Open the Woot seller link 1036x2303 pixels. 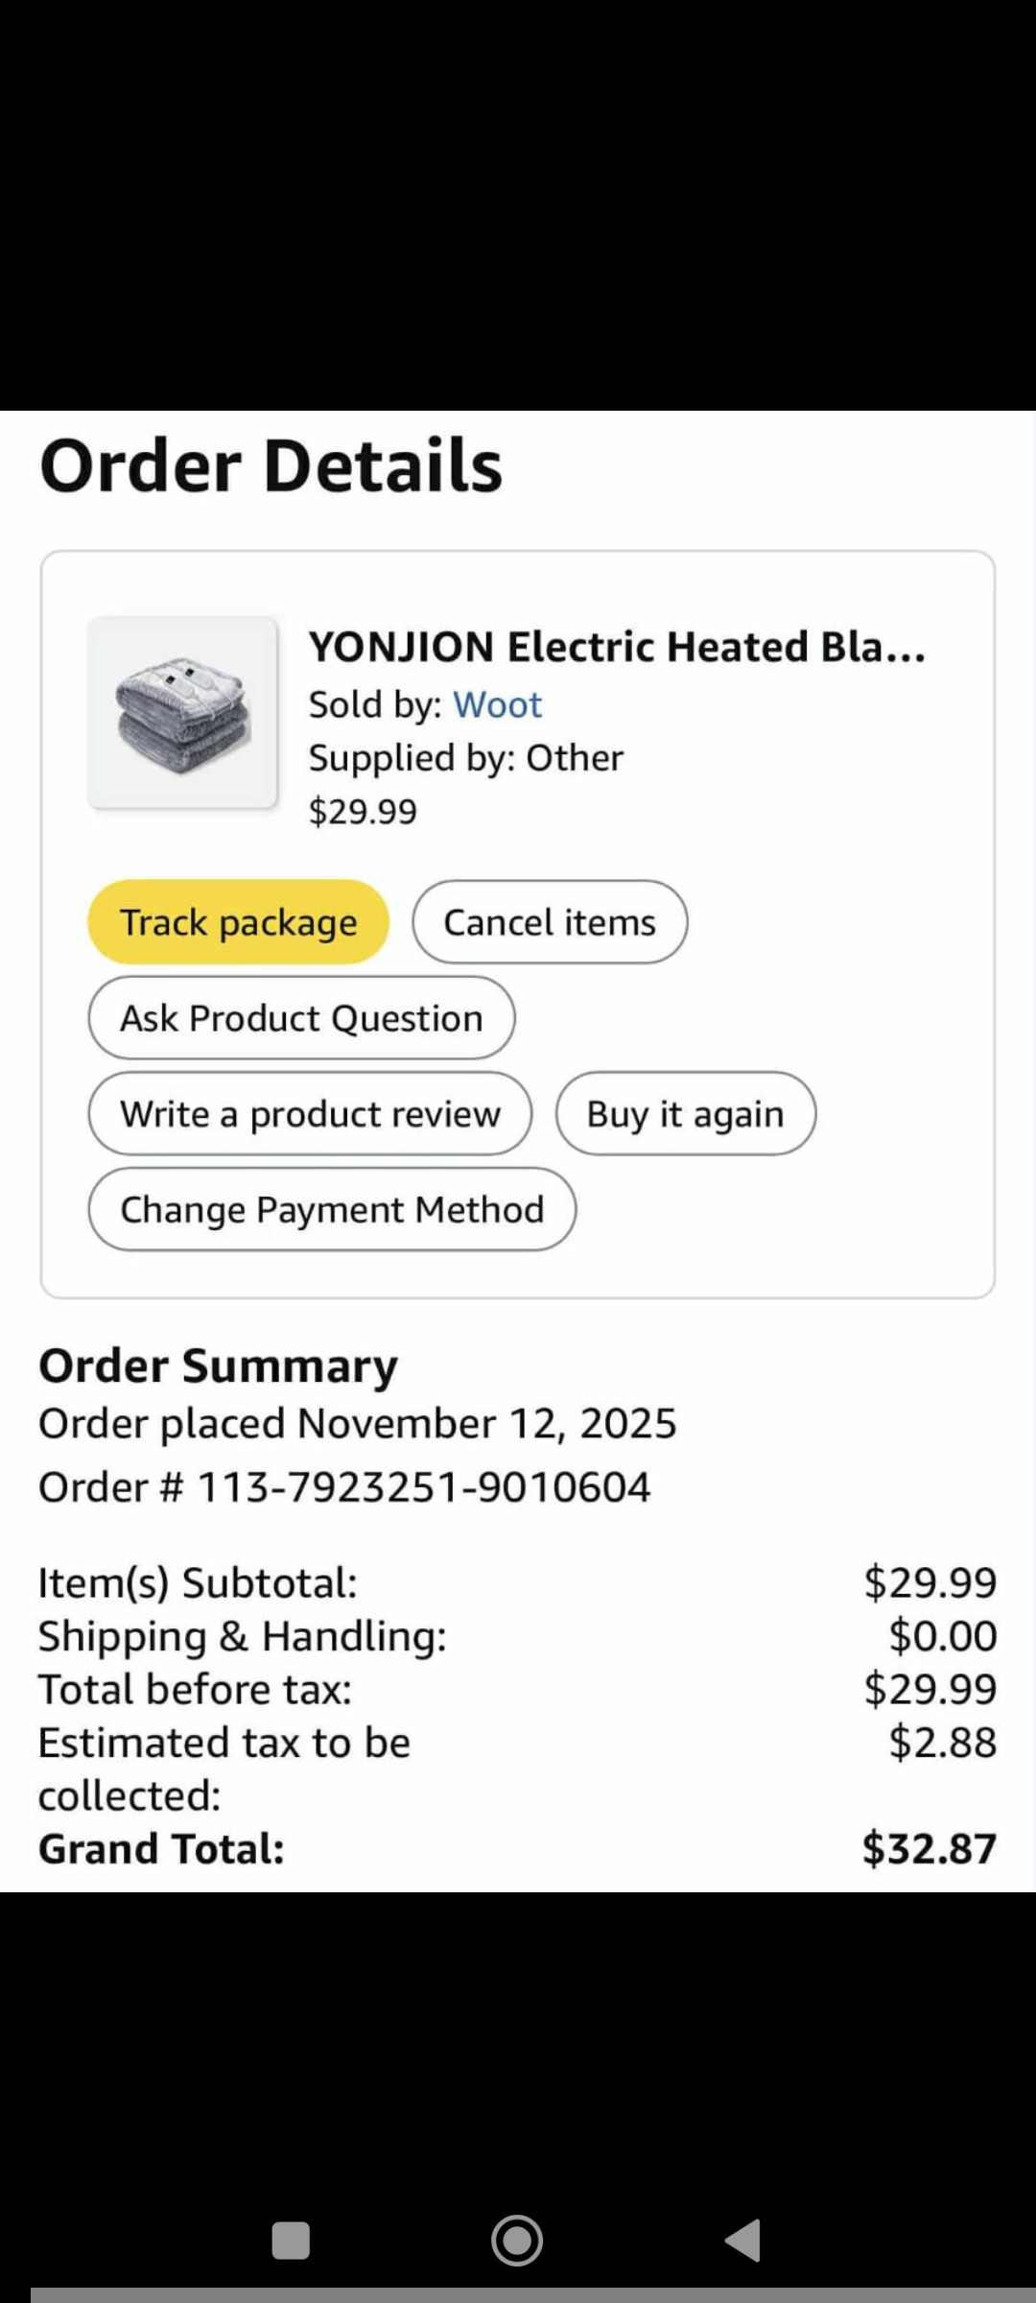point(497,705)
